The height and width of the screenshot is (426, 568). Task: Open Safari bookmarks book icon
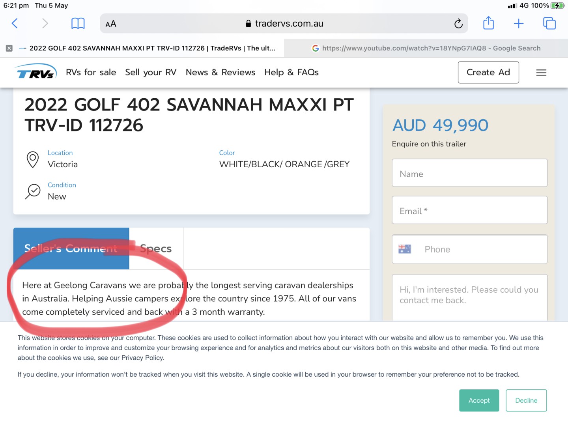pos(78,24)
